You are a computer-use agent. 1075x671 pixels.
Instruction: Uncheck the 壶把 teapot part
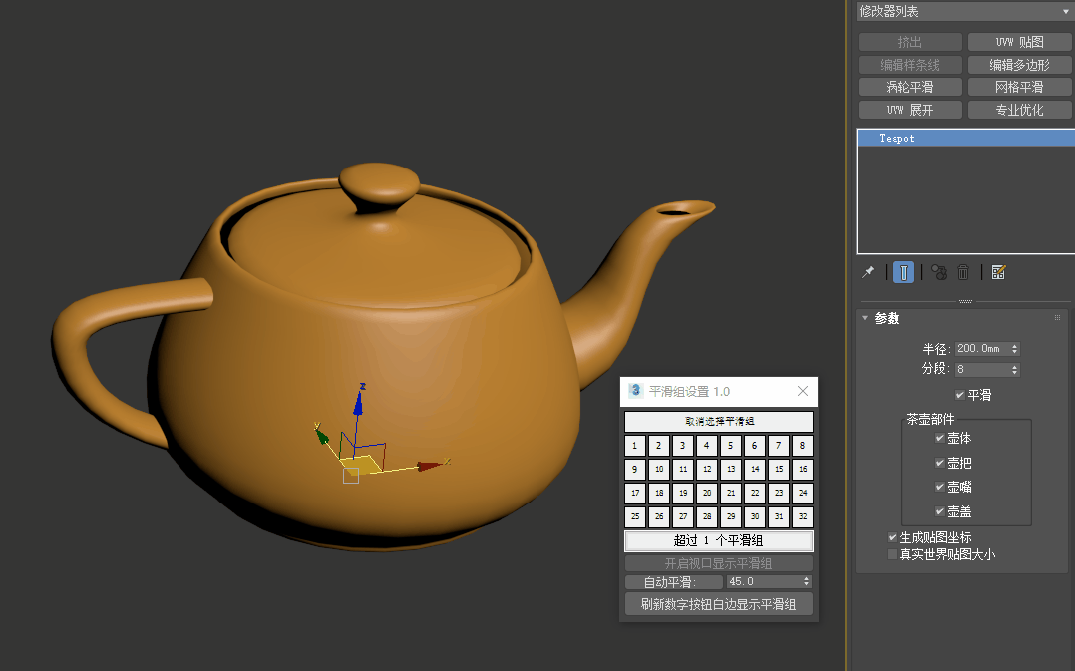tap(940, 463)
